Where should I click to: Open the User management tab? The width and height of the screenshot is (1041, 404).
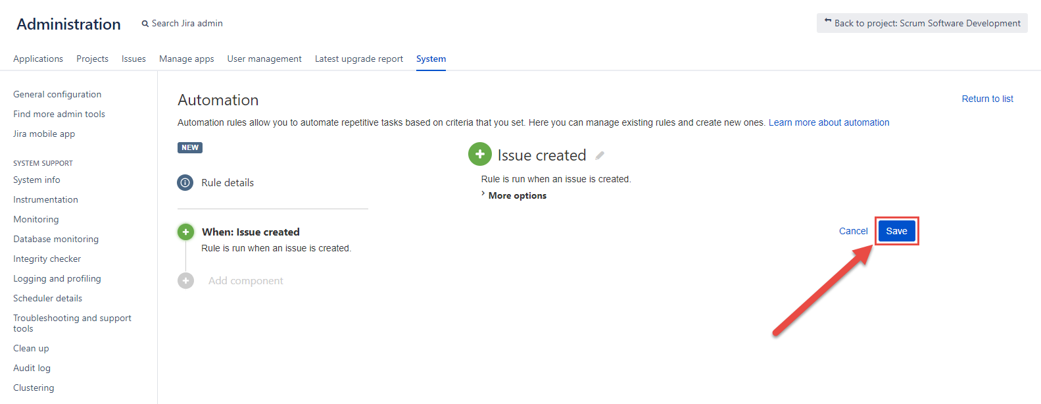tap(264, 59)
